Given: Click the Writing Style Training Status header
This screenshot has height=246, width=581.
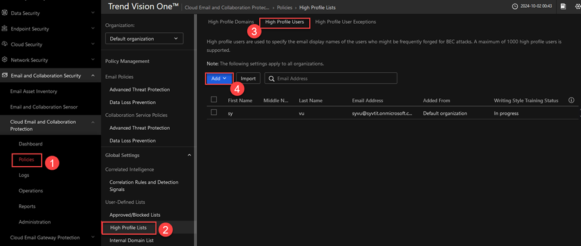Looking at the screenshot, I should point(526,101).
